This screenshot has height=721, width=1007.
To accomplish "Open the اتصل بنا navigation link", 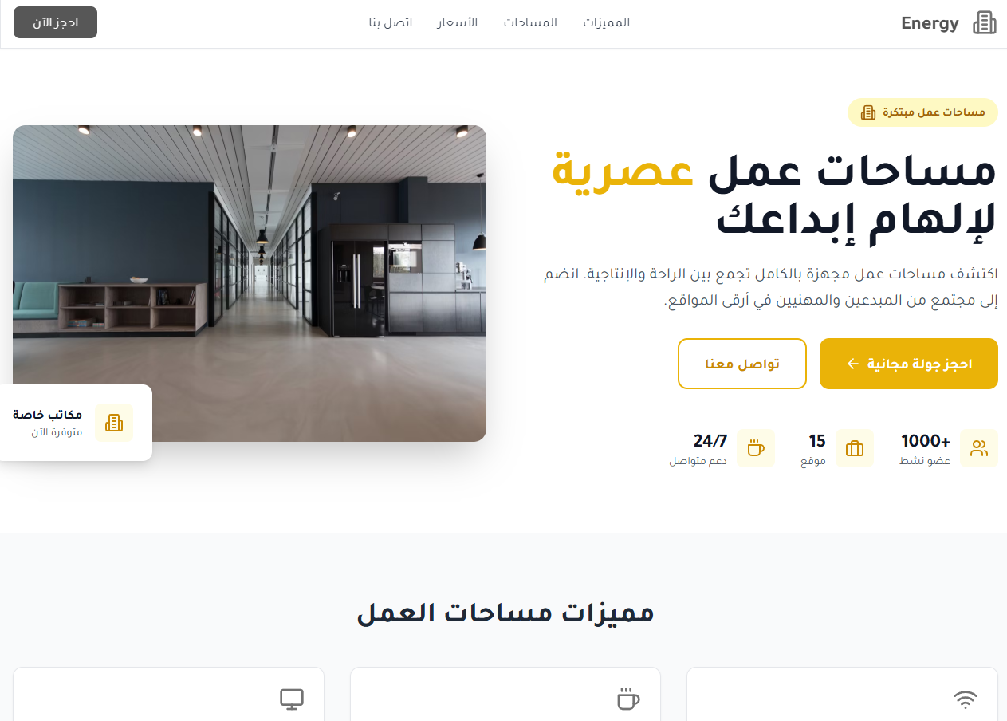I will click(x=390, y=22).
